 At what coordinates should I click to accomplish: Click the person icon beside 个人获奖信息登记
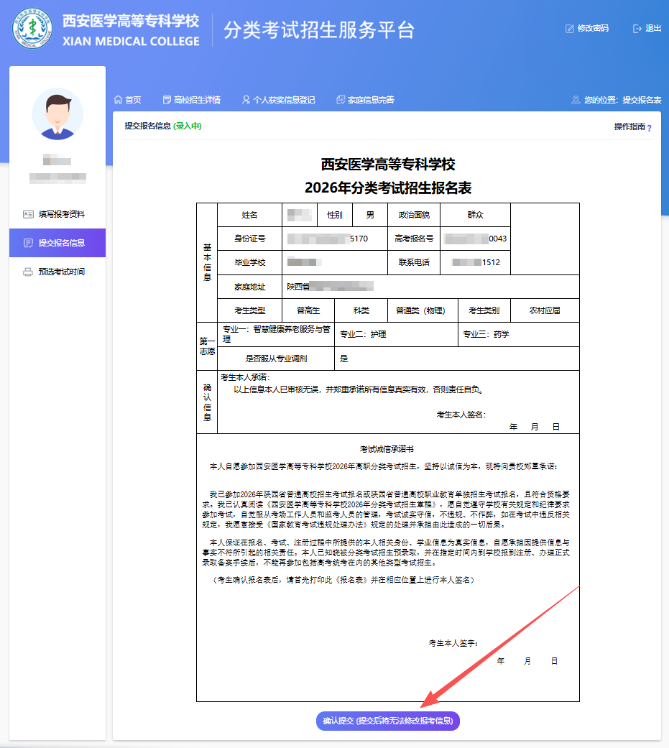(246, 100)
